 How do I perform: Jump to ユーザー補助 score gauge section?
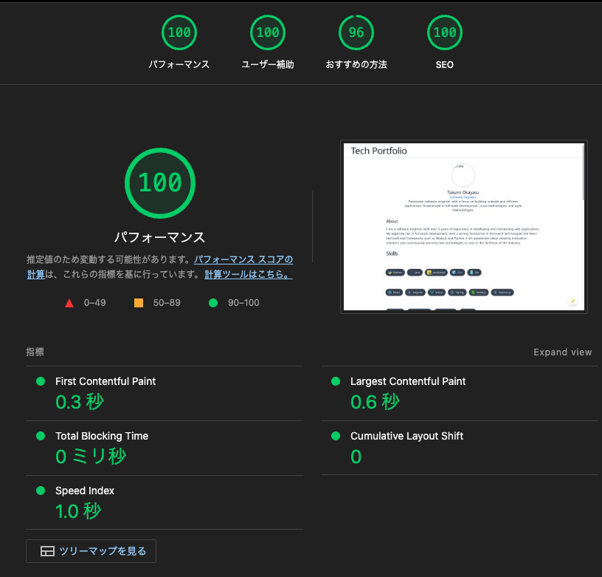coord(267,33)
